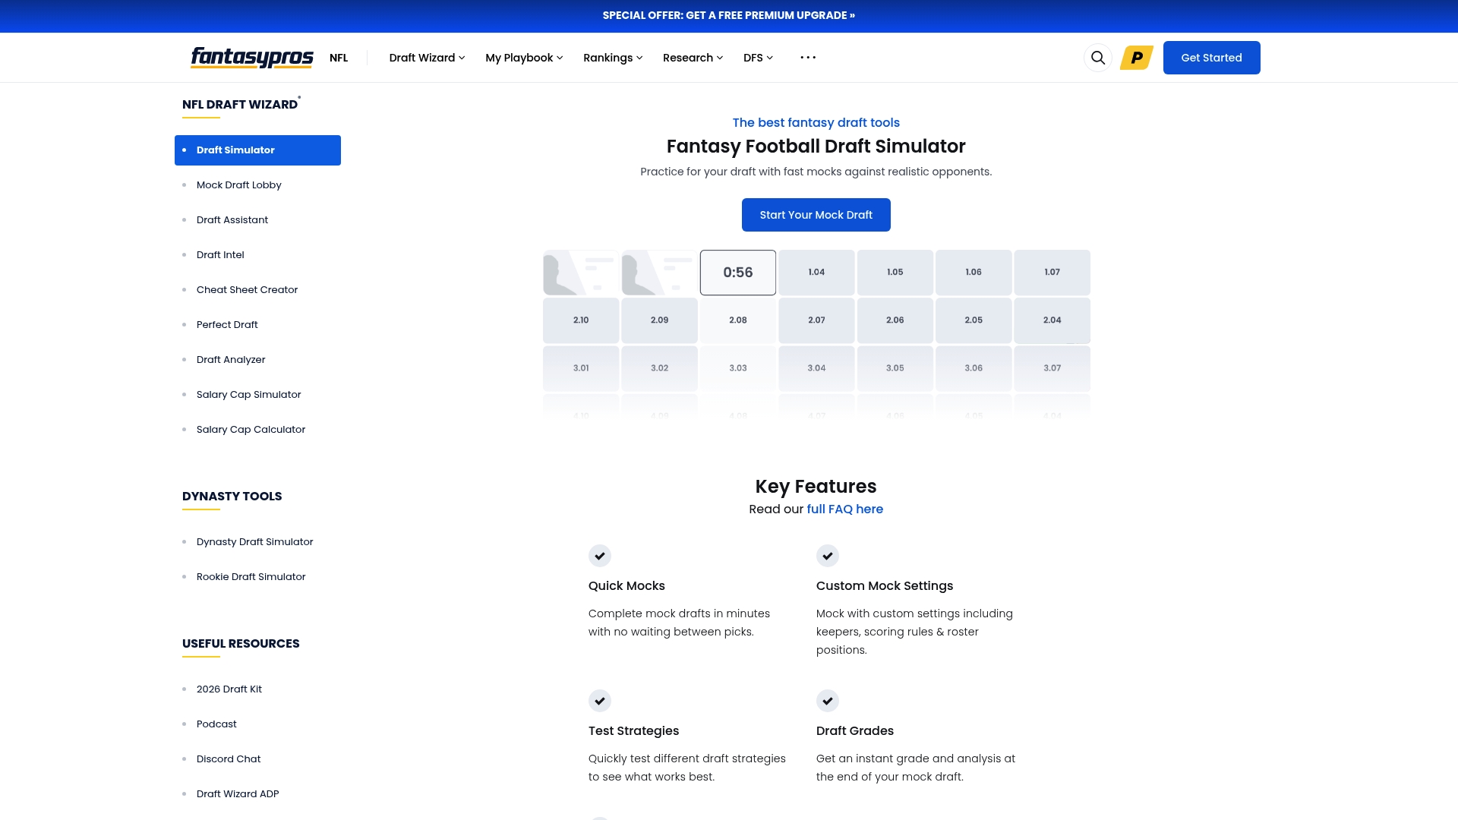
Task: Select draft pick cell 1.04
Action: (x=816, y=273)
